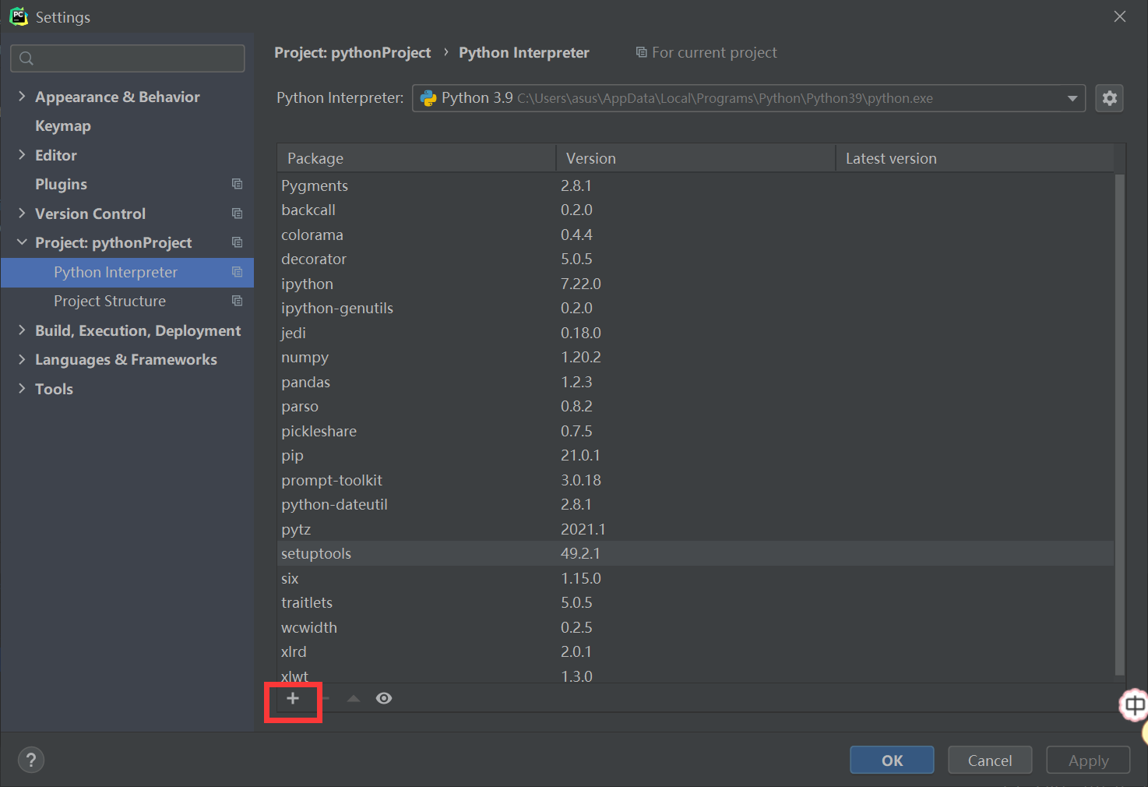Image resolution: width=1148 pixels, height=787 pixels.
Task: Open the Keymap settings page
Action: tap(63, 126)
